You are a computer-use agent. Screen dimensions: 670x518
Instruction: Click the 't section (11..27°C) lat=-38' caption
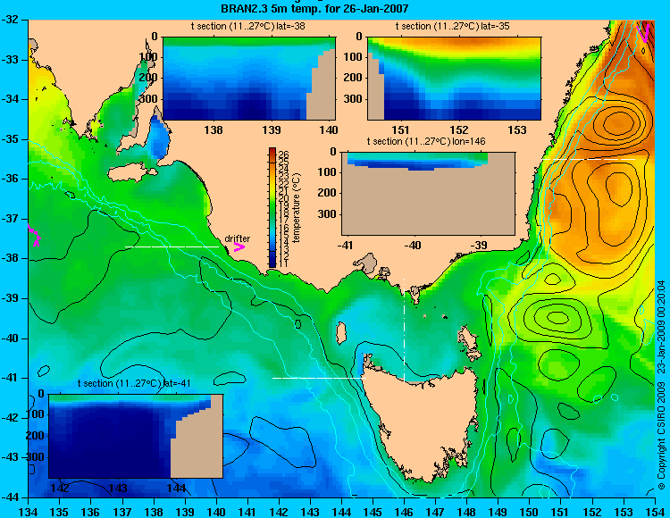[247, 26]
